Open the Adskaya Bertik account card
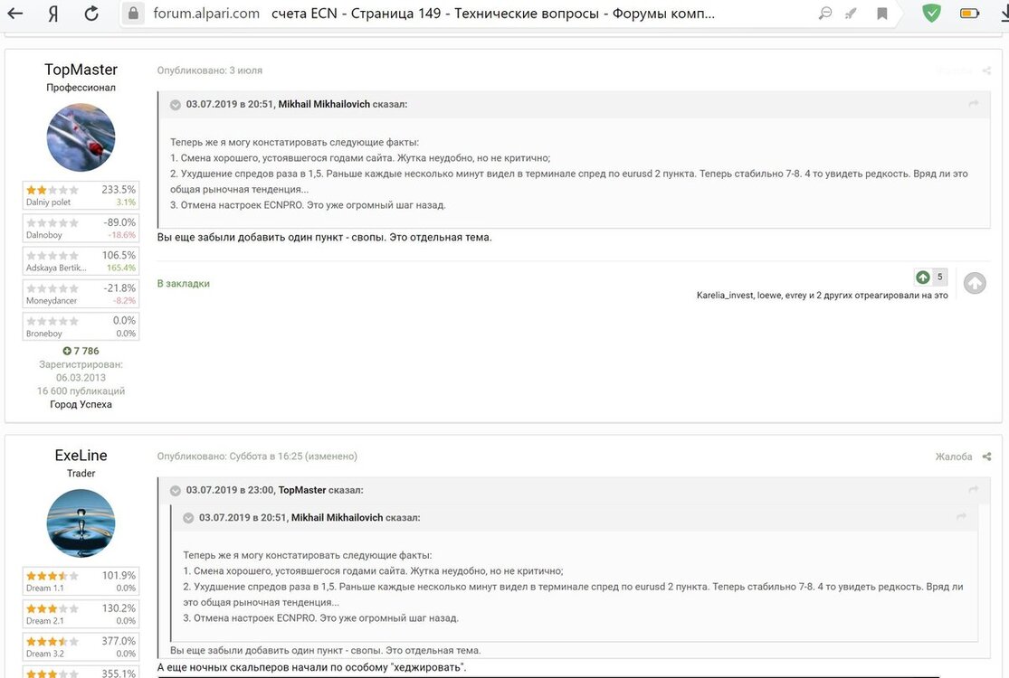The image size is (1009, 678). point(81,261)
